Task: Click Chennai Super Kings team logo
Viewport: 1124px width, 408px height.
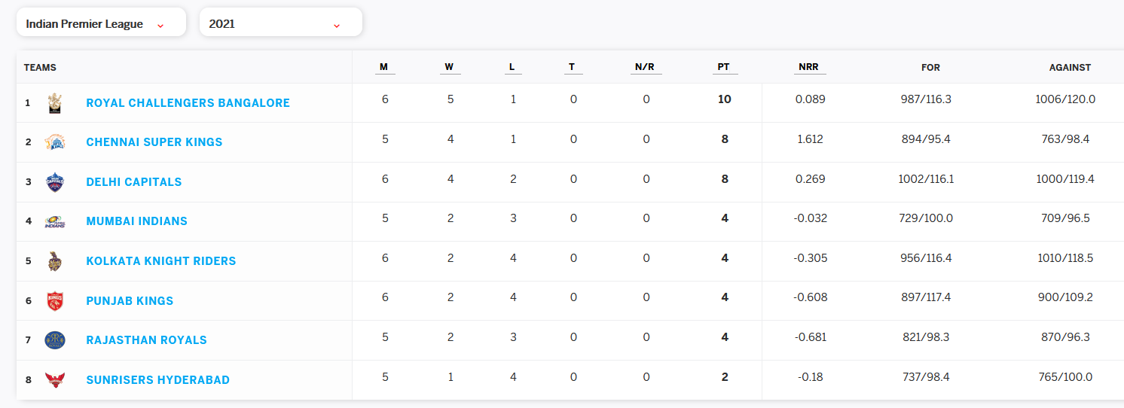Action: point(54,142)
